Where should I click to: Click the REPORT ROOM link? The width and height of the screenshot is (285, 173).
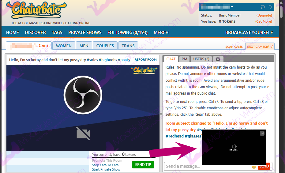[145, 60]
